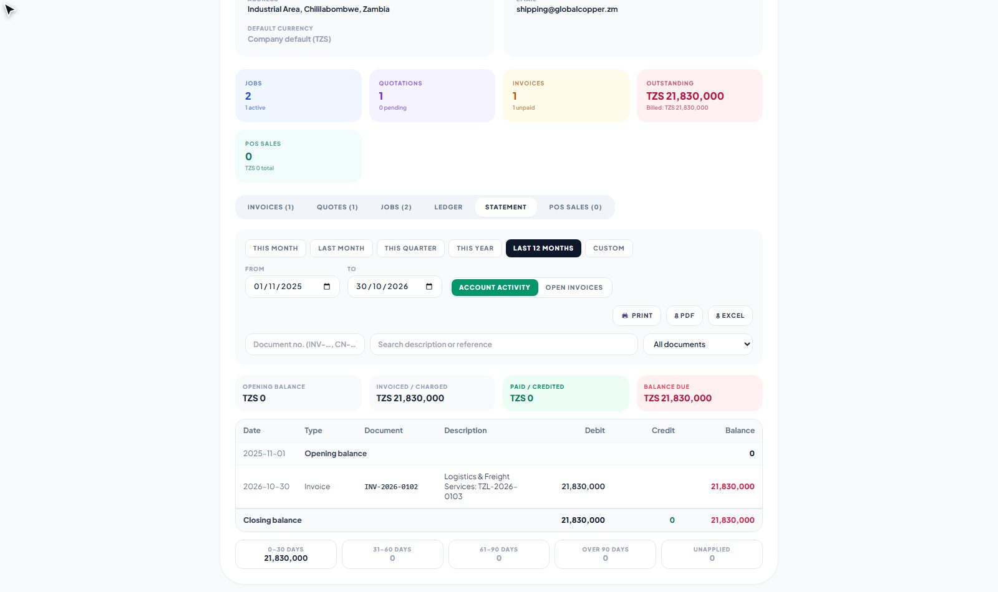This screenshot has width=998, height=592.
Task: Select the Opening balance table row
Action: 499,454
